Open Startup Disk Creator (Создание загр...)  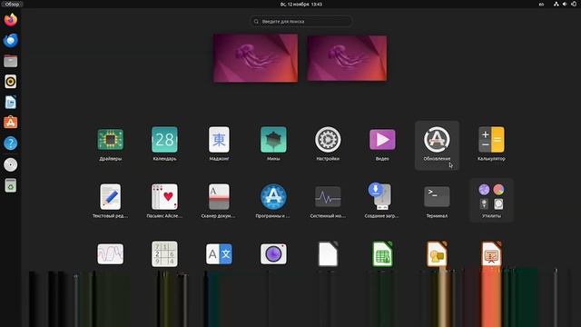coord(381,196)
